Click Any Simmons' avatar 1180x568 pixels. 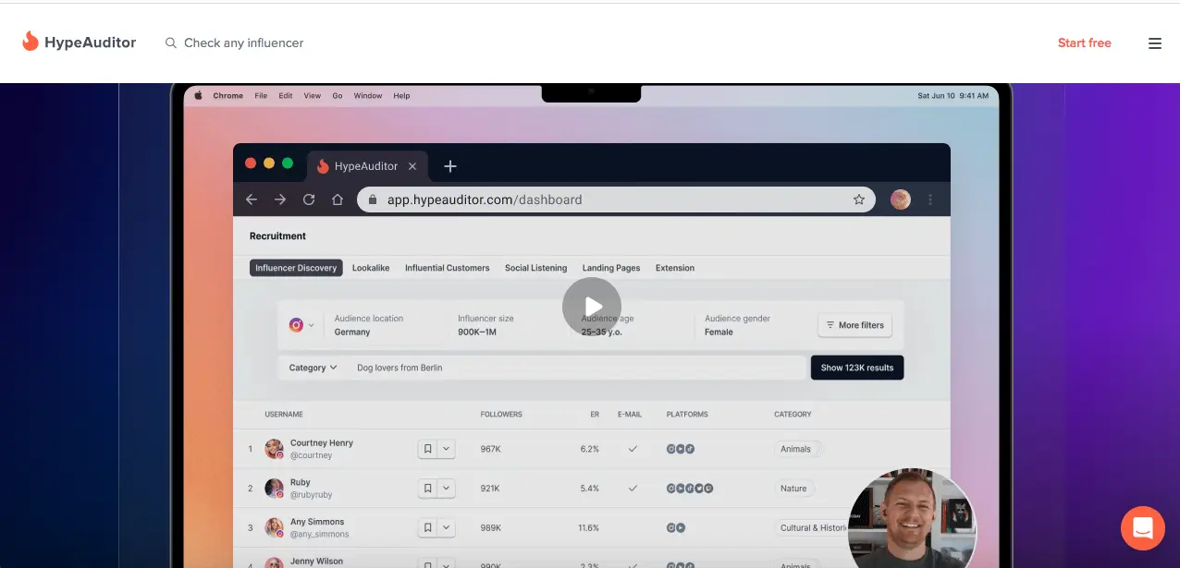275,527
